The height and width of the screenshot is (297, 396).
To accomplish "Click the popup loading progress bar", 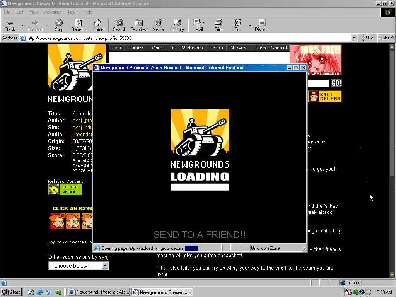I will (x=200, y=187).
